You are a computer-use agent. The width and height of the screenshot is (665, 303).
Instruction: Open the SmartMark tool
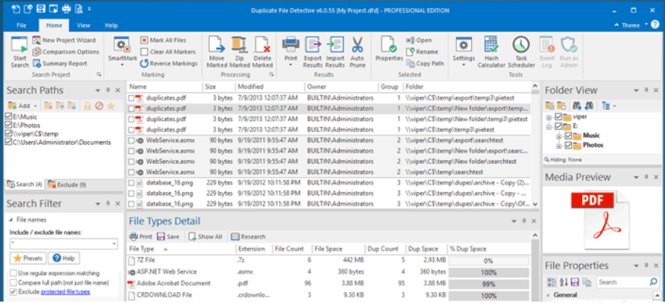coord(122,52)
